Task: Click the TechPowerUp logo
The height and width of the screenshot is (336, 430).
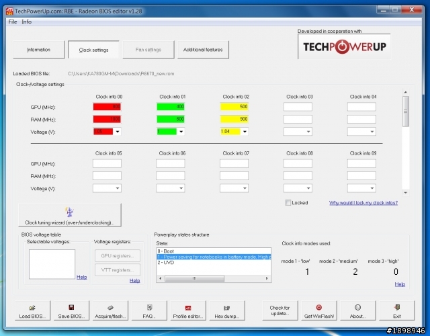Action: click(344, 46)
